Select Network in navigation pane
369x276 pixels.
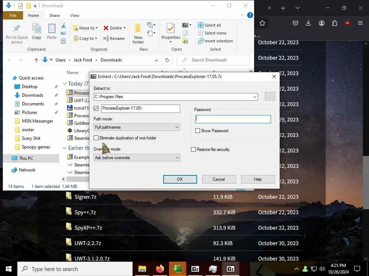tap(27, 170)
